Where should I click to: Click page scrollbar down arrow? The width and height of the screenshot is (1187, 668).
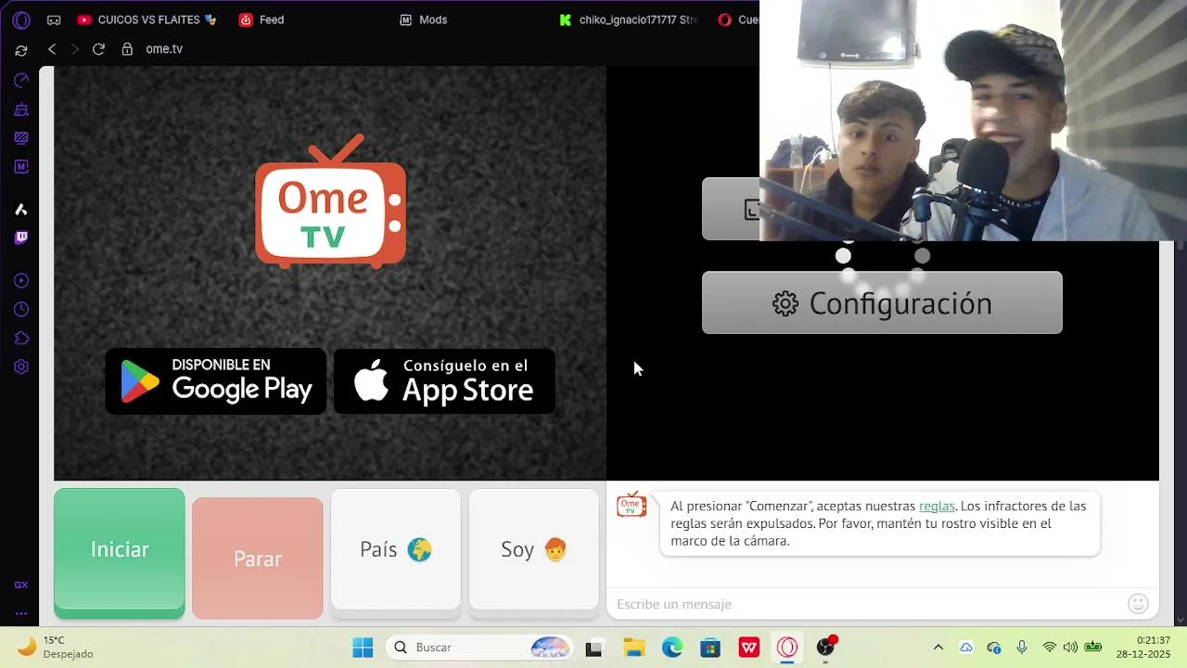pyautogui.click(x=1181, y=620)
